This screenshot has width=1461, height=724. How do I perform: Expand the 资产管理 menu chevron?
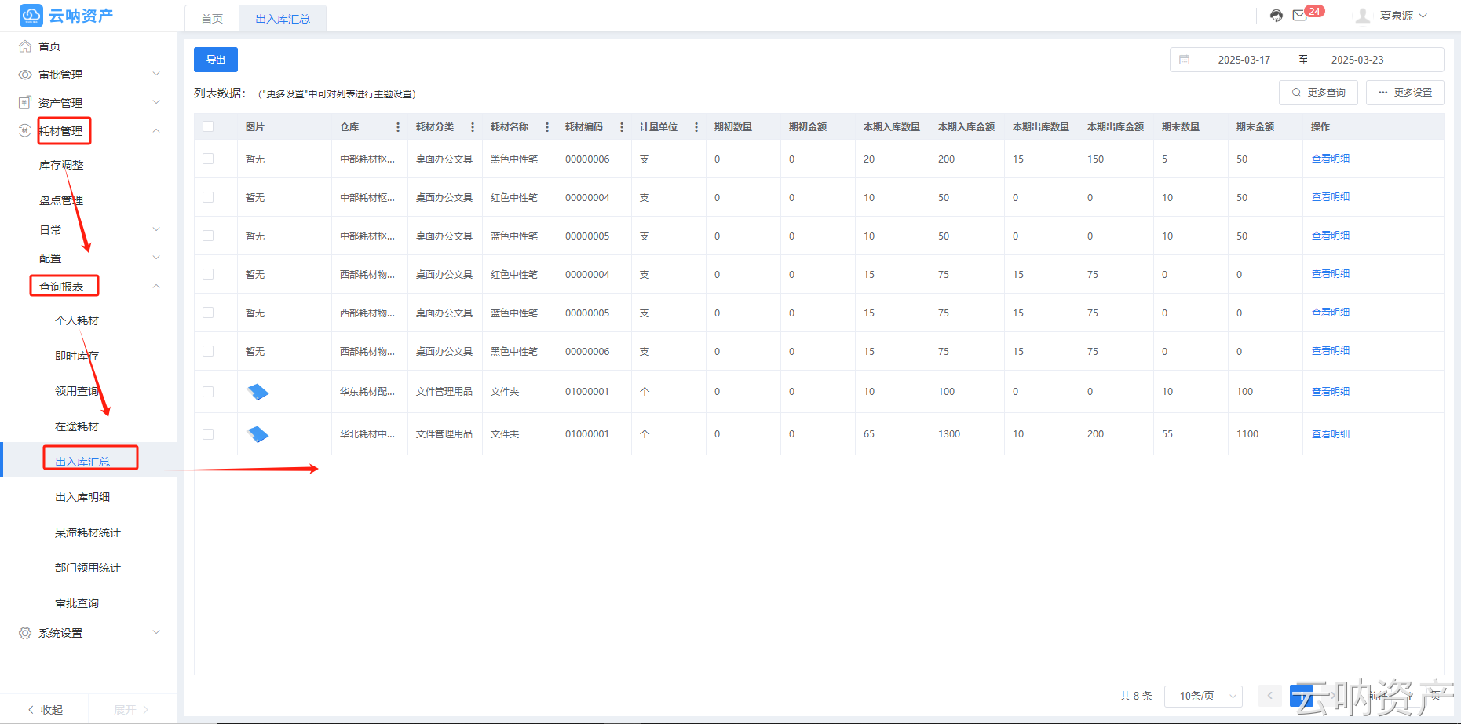156,102
